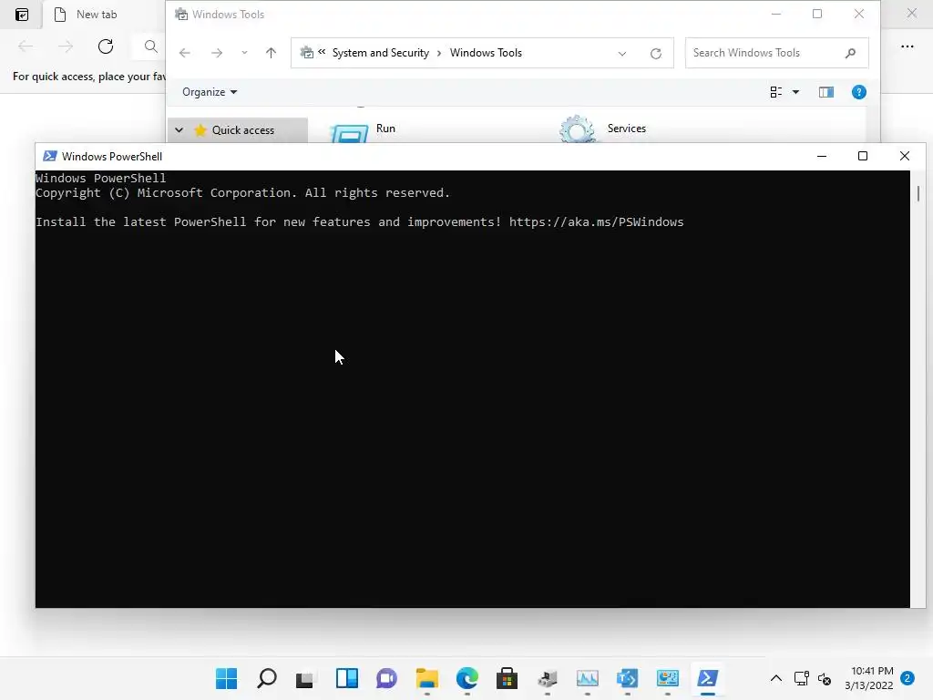Click the muted volume tray icon
Viewport: 933px width, 700px height.
[x=825, y=678]
